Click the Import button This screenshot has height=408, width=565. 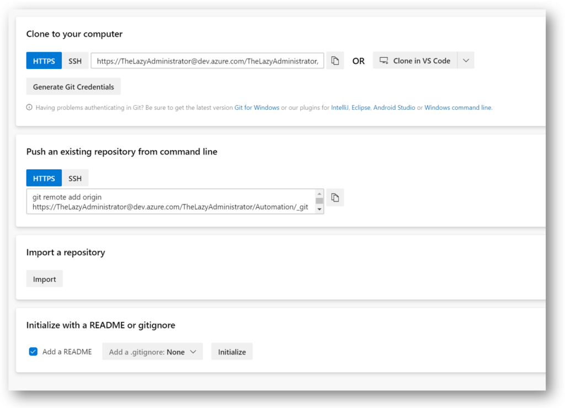point(44,279)
